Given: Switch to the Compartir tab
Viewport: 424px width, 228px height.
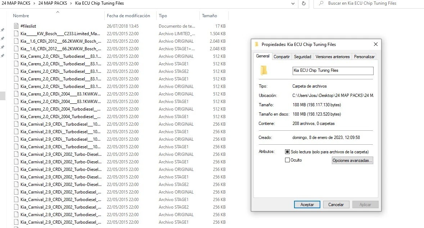Looking at the screenshot, I should tap(281, 57).
